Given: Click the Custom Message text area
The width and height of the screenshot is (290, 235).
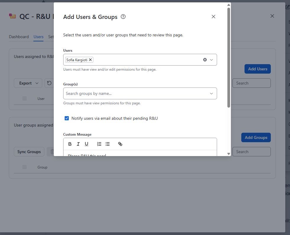Looking at the screenshot, I should [x=140, y=153].
